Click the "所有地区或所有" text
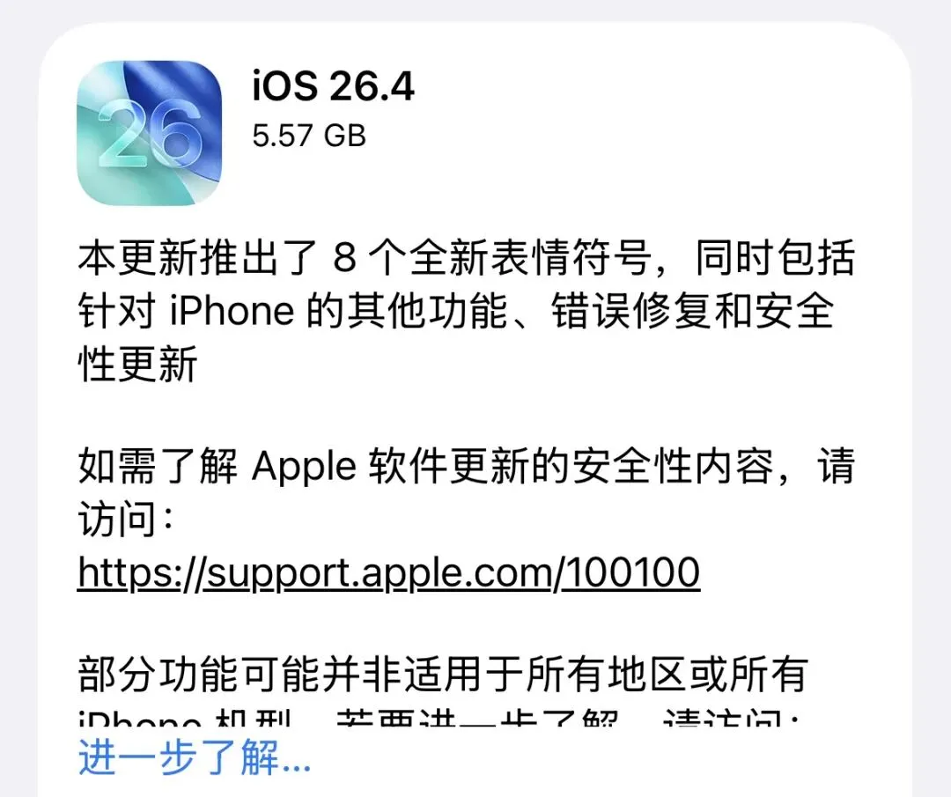The height and width of the screenshot is (797, 951). tap(667, 674)
